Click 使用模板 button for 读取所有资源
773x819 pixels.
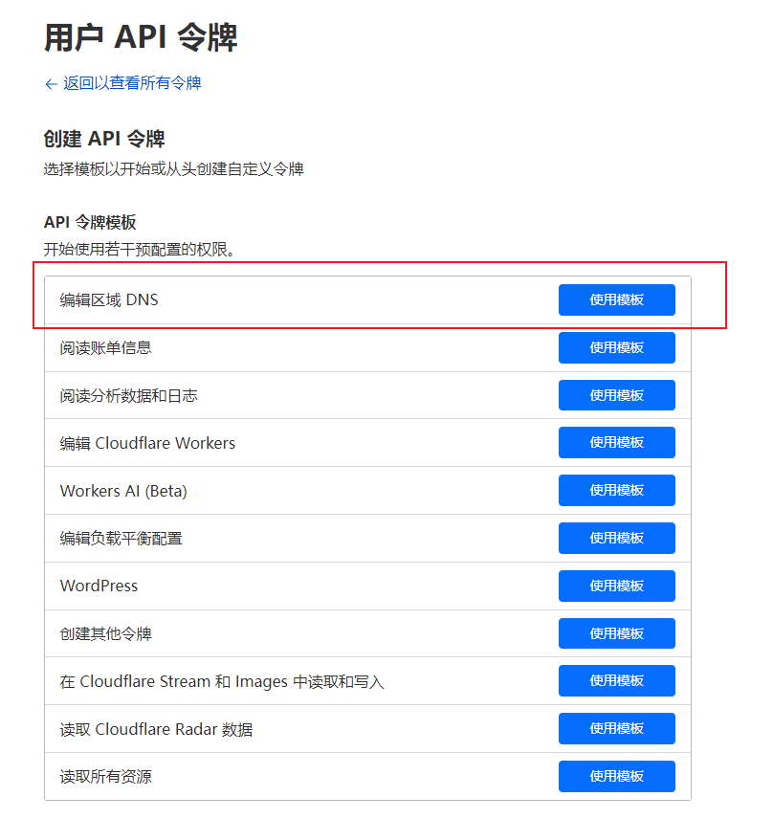pos(616,776)
